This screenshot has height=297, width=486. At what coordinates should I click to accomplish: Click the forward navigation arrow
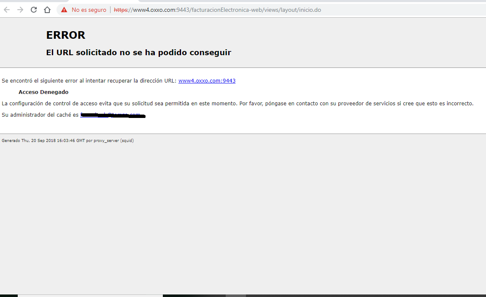pos(20,10)
